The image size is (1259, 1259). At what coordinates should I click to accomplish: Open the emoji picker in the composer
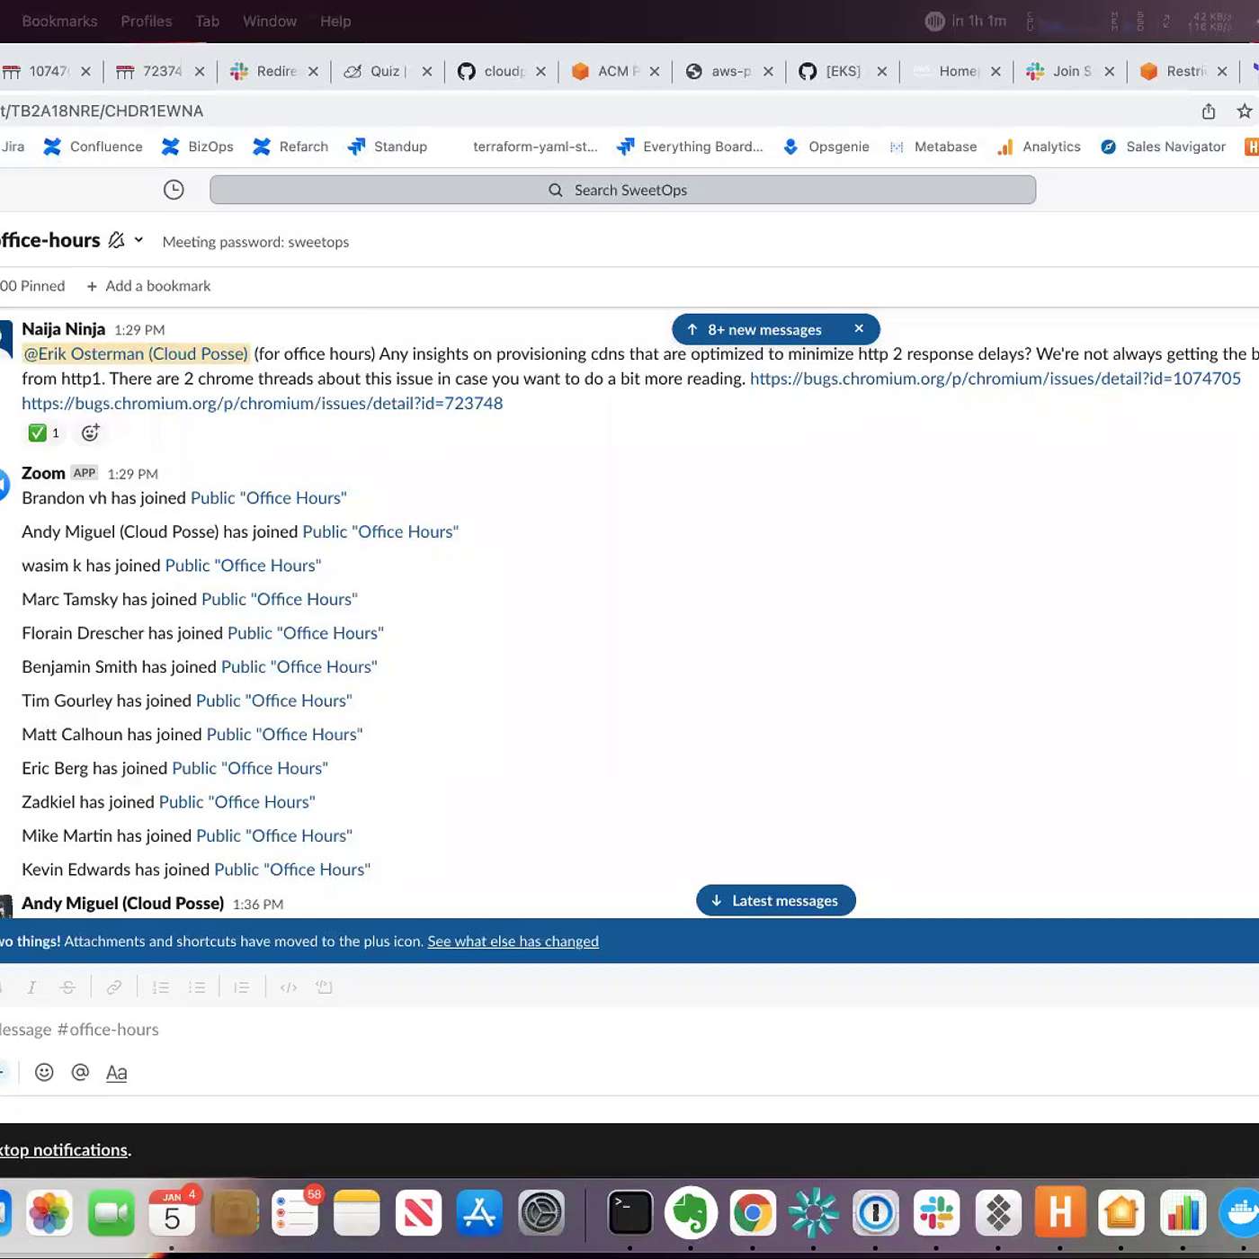pyautogui.click(x=44, y=1072)
